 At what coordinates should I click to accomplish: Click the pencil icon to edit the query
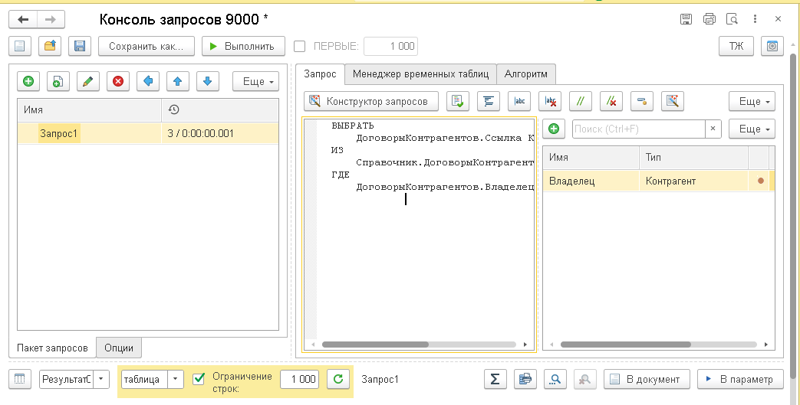tap(87, 82)
